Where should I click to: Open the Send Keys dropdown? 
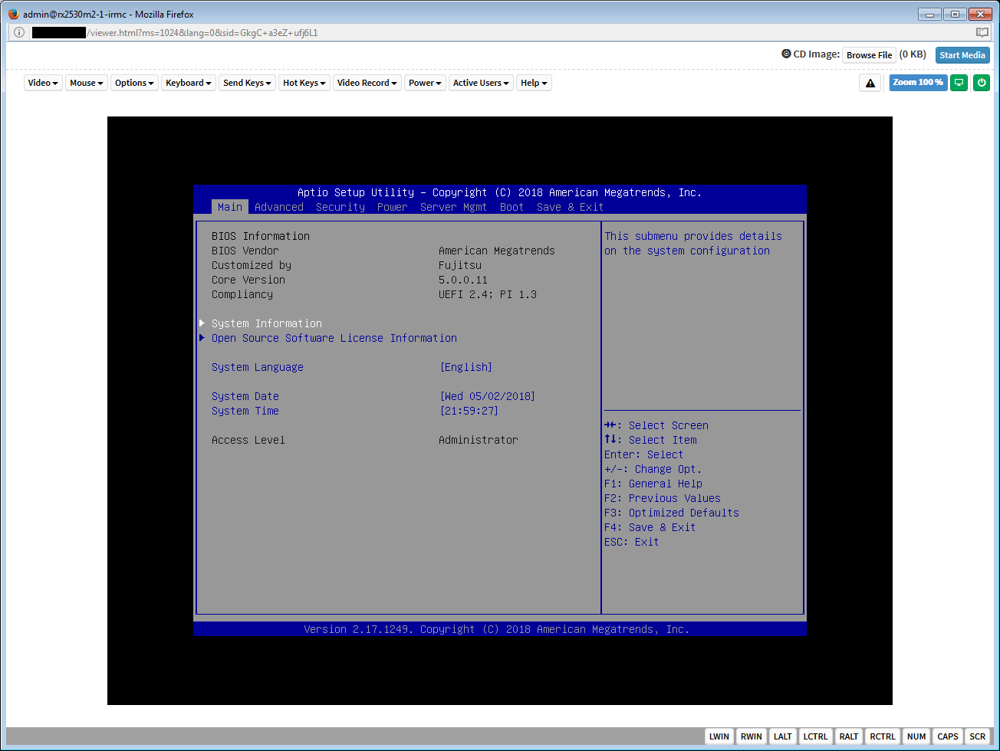[x=246, y=83]
